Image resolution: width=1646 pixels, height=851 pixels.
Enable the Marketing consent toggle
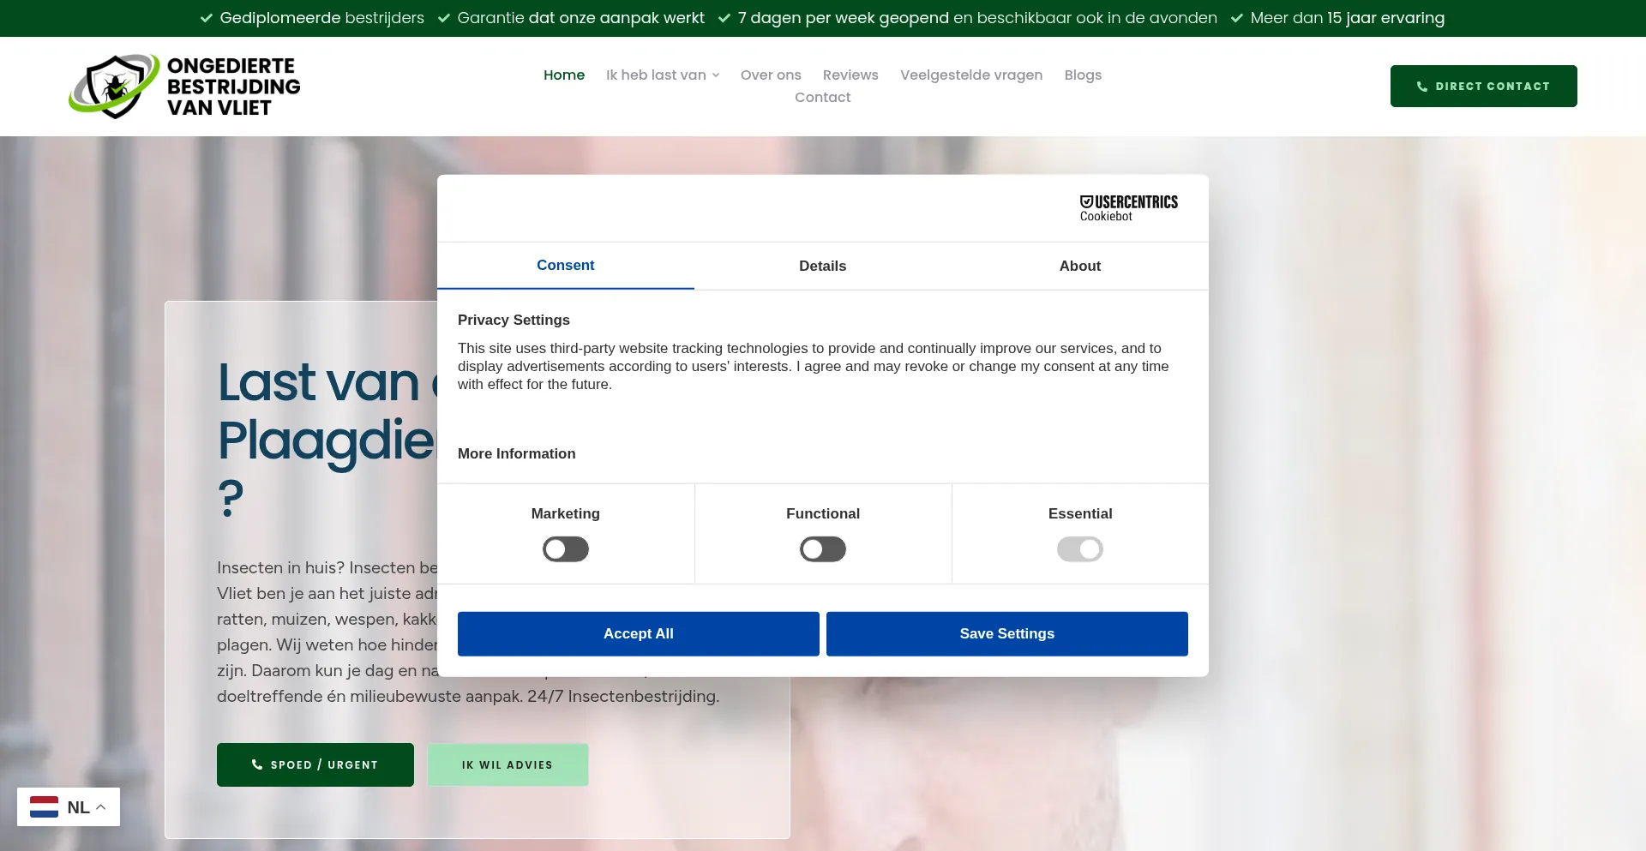pyautogui.click(x=565, y=548)
